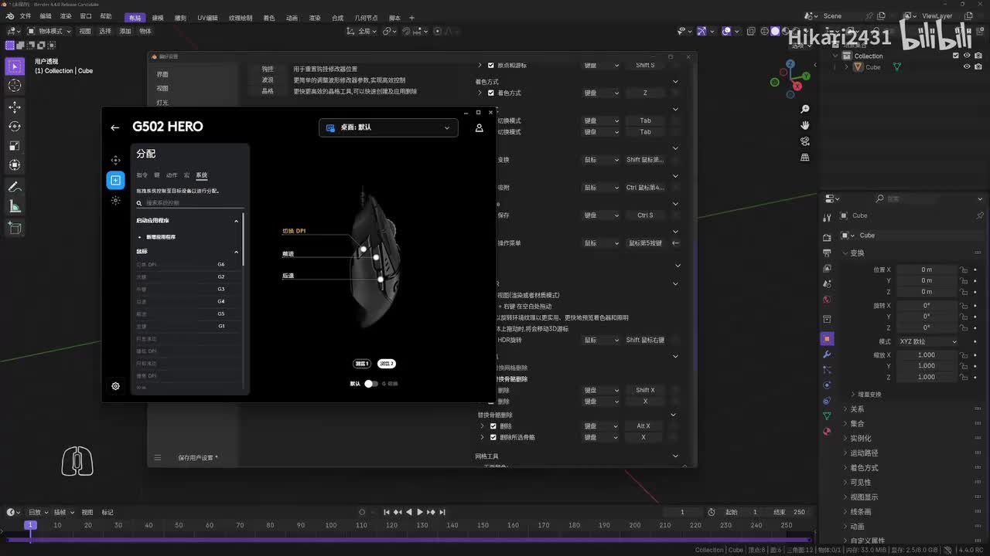The height and width of the screenshot is (556, 990).
Task: Click the 保存用户设置 button
Action: pos(198,458)
